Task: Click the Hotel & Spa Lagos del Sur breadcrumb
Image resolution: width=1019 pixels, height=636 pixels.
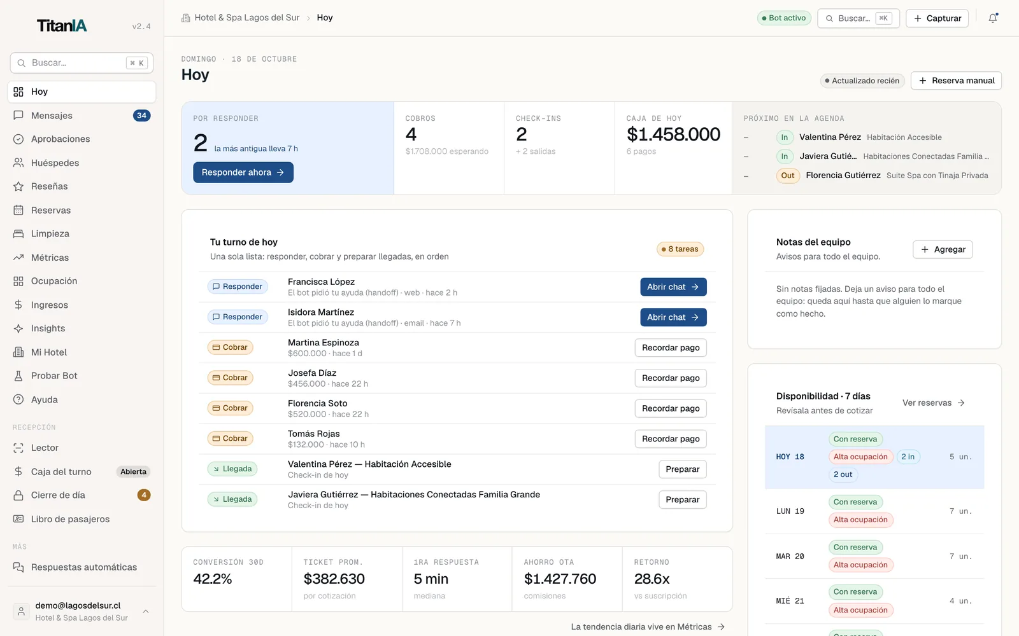Action: (x=240, y=18)
